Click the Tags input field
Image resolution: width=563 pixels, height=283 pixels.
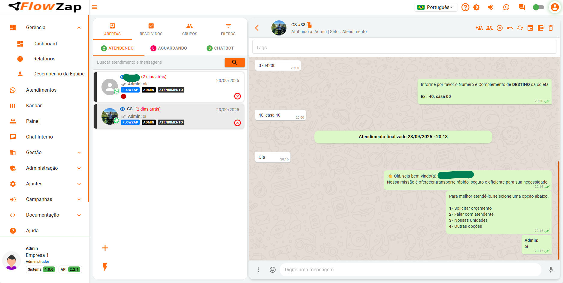click(404, 47)
